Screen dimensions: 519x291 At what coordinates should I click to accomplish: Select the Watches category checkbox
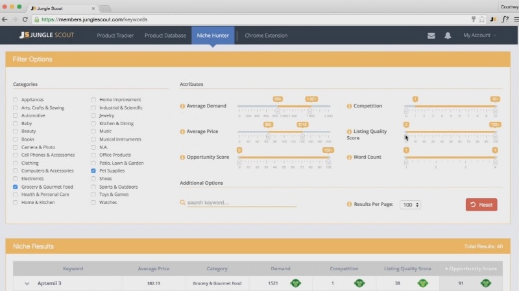(93, 202)
